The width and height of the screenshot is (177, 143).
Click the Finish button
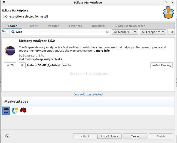[x=161, y=136]
